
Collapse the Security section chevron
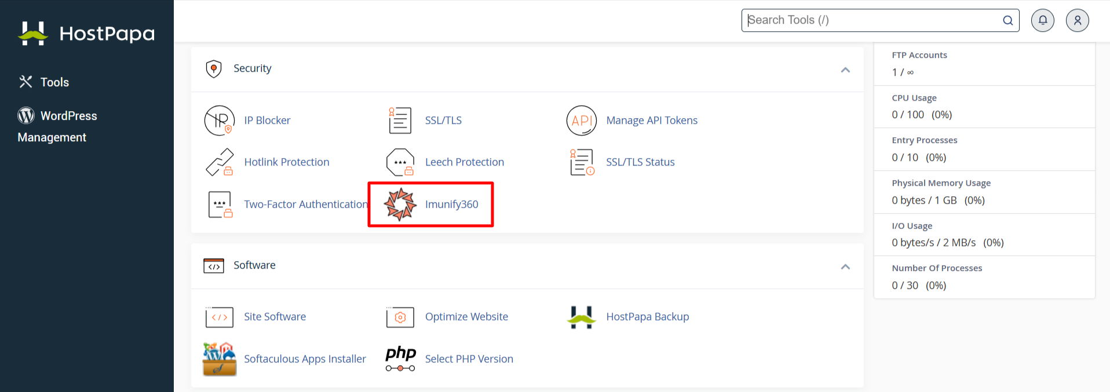(845, 69)
